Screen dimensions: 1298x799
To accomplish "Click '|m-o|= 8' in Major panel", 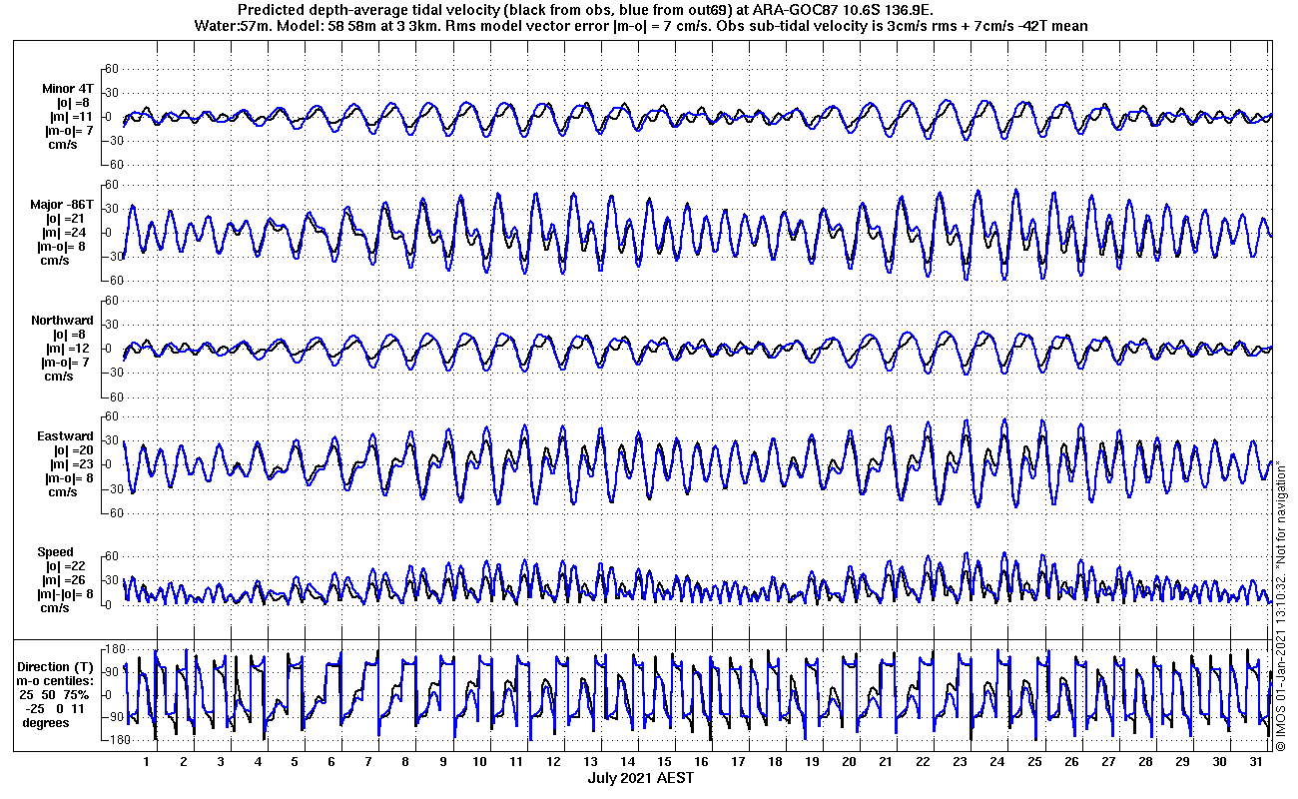I will [64, 246].
